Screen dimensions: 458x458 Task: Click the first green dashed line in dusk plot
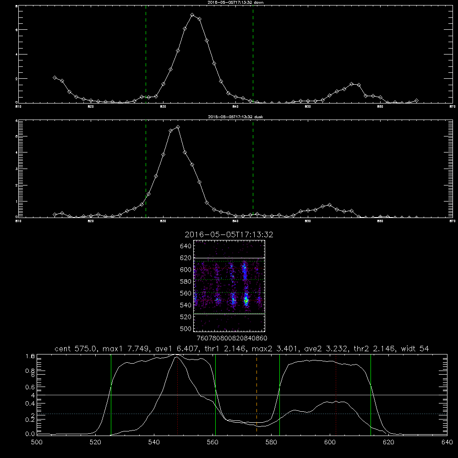[146, 169]
